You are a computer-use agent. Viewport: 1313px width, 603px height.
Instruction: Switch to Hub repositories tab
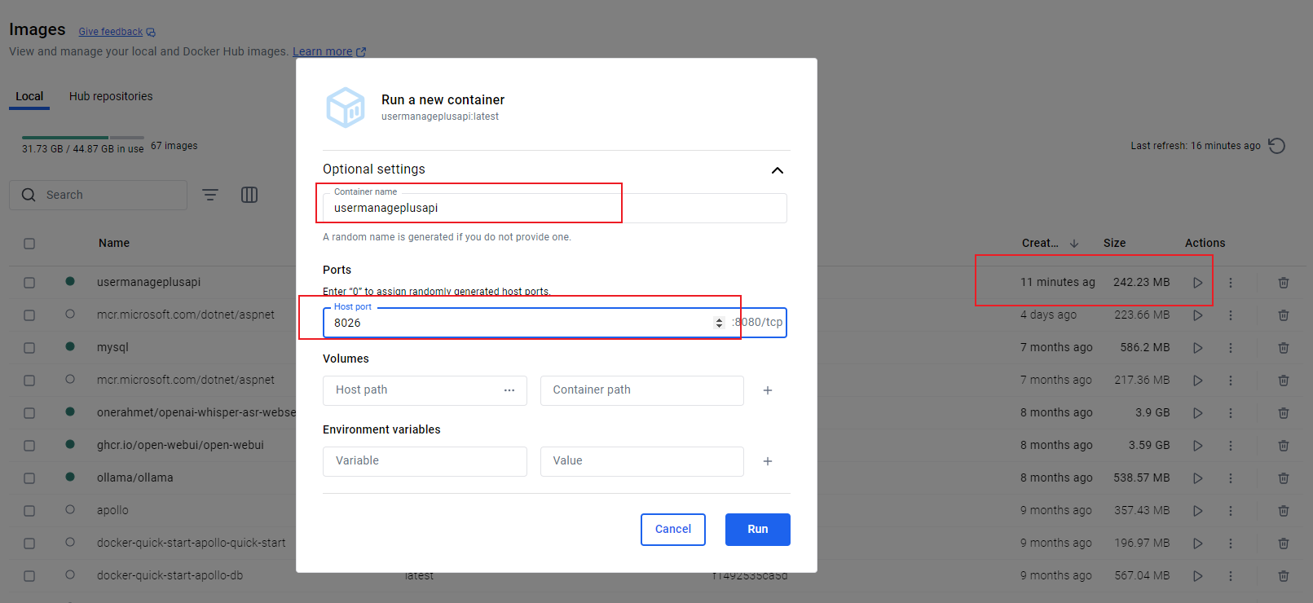click(111, 96)
